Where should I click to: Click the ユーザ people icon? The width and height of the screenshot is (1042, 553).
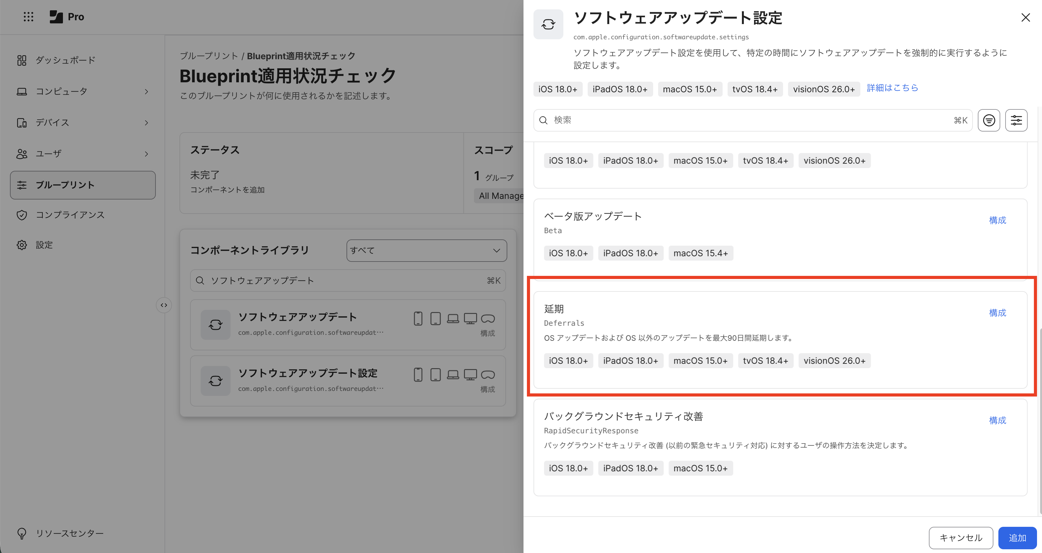tap(22, 154)
